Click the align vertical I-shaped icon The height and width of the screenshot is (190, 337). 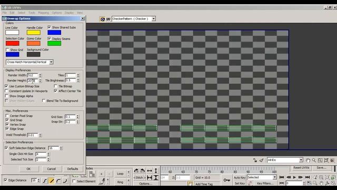click(x=156, y=178)
